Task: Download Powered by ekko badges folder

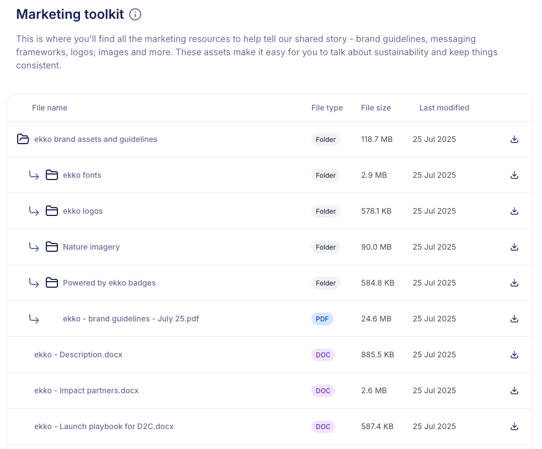Action: coord(514,283)
